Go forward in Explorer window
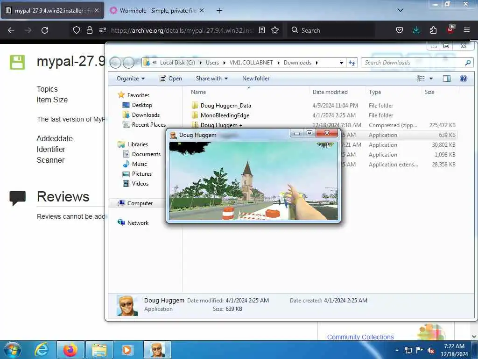Image resolution: width=478 pixels, height=359 pixels. click(x=128, y=63)
